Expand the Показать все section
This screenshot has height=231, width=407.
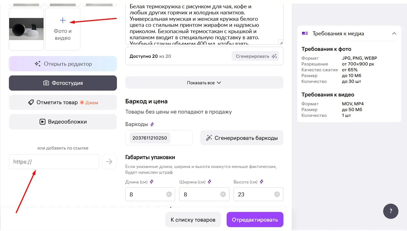204,83
